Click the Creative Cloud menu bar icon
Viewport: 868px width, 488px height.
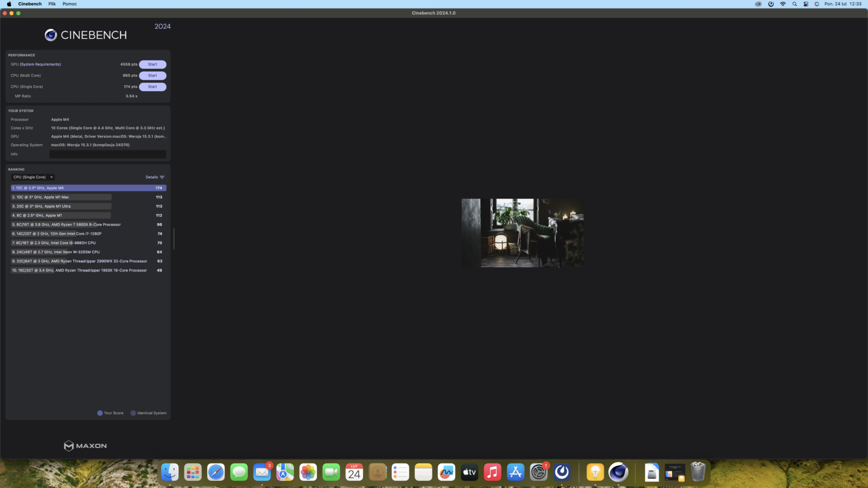click(x=758, y=4)
